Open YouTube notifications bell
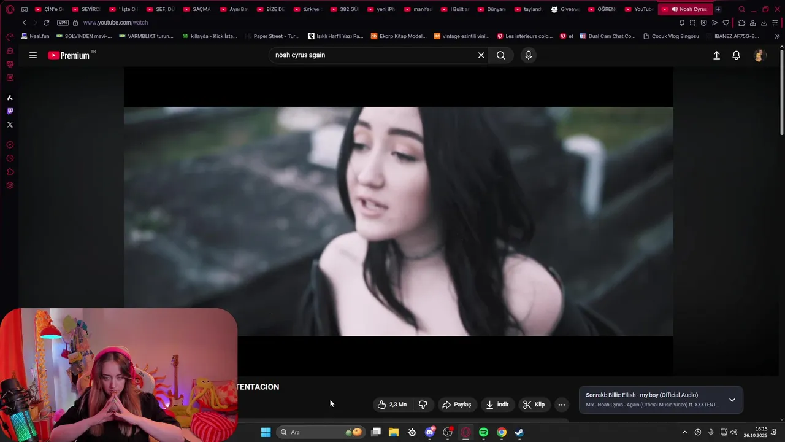The width and height of the screenshot is (785, 442). tap(737, 55)
